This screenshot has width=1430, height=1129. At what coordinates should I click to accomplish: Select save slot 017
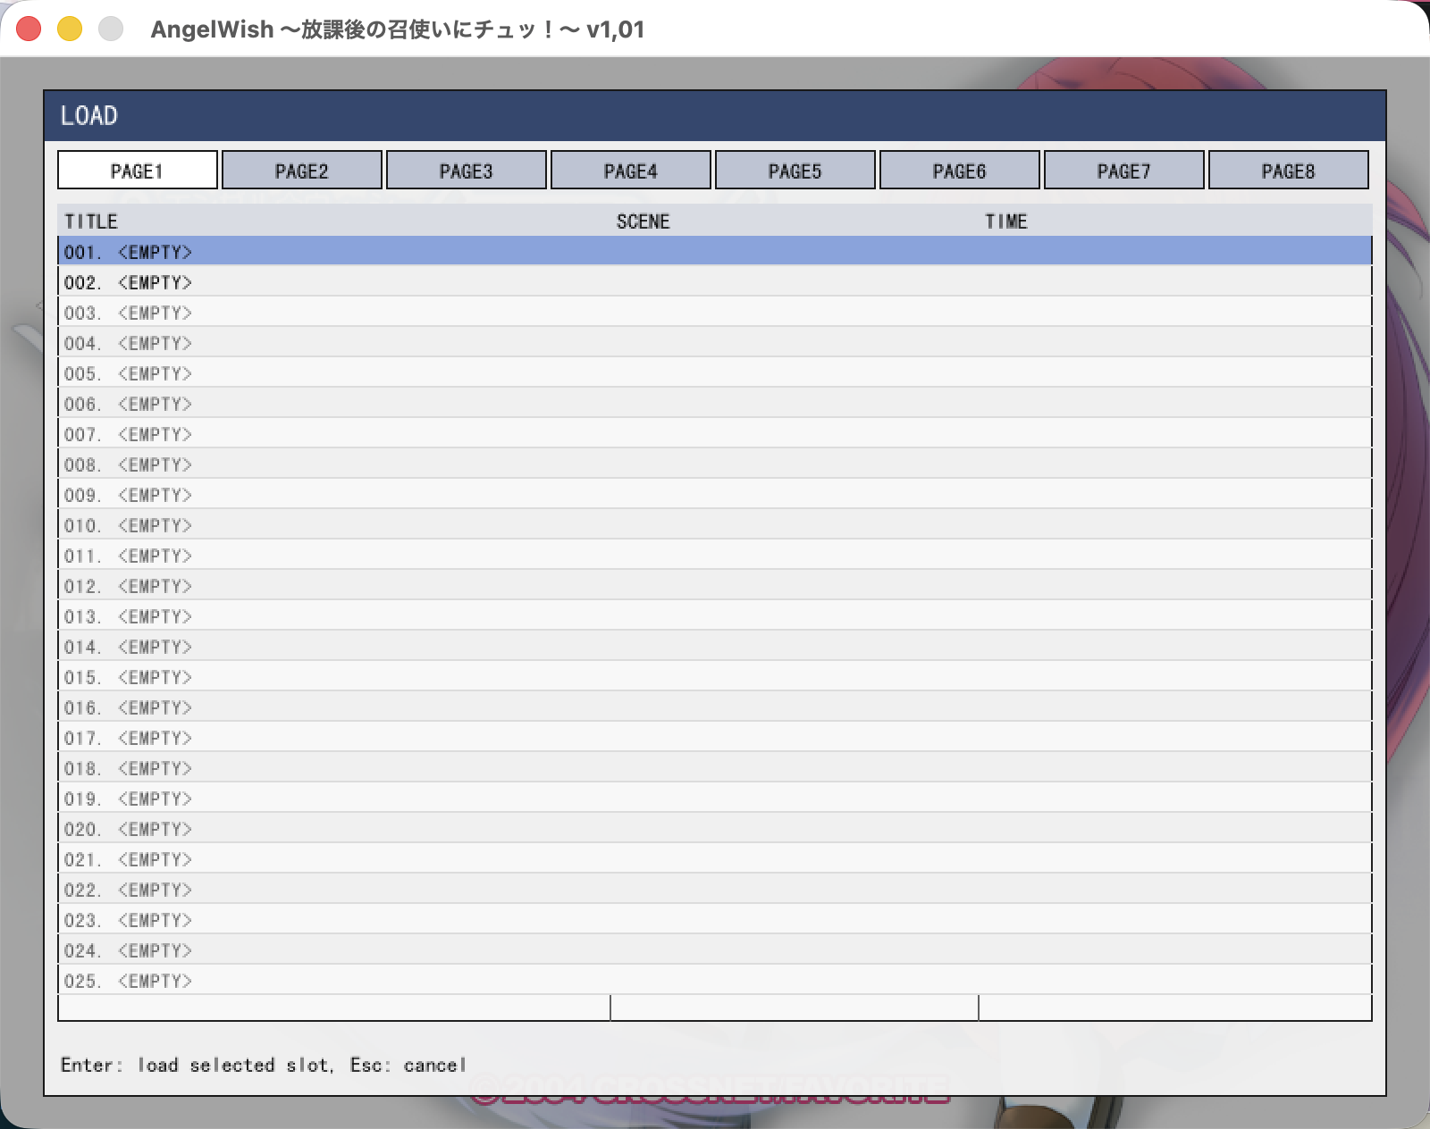point(715,737)
